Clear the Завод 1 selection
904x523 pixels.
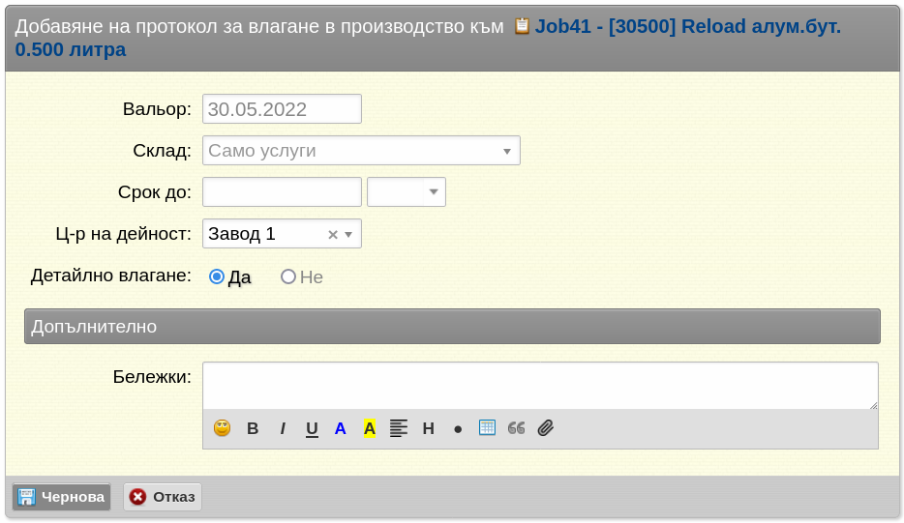[x=333, y=234]
